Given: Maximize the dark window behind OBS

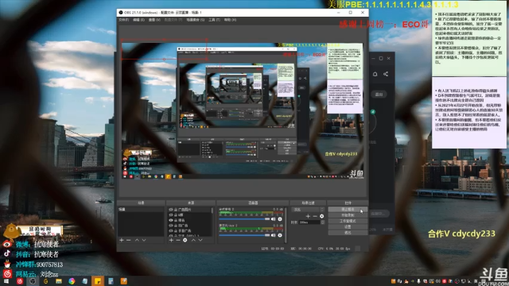Looking at the screenshot, I should tap(381, 58).
